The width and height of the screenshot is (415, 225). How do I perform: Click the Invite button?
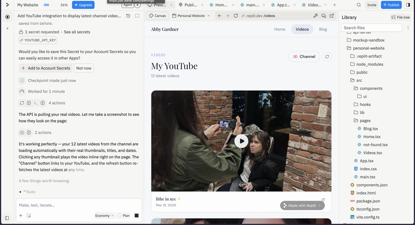pos(371,5)
